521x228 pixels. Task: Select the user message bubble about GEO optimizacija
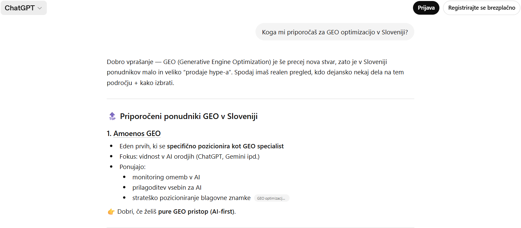click(x=335, y=31)
